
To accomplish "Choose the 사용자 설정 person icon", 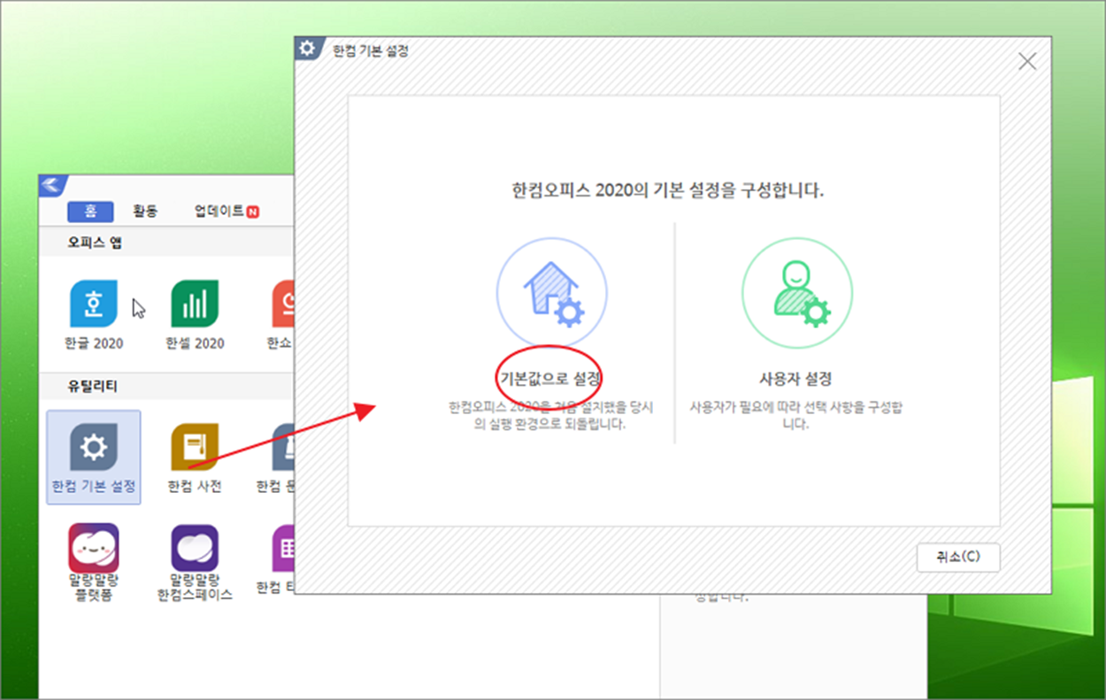I will pyautogui.click(x=796, y=293).
